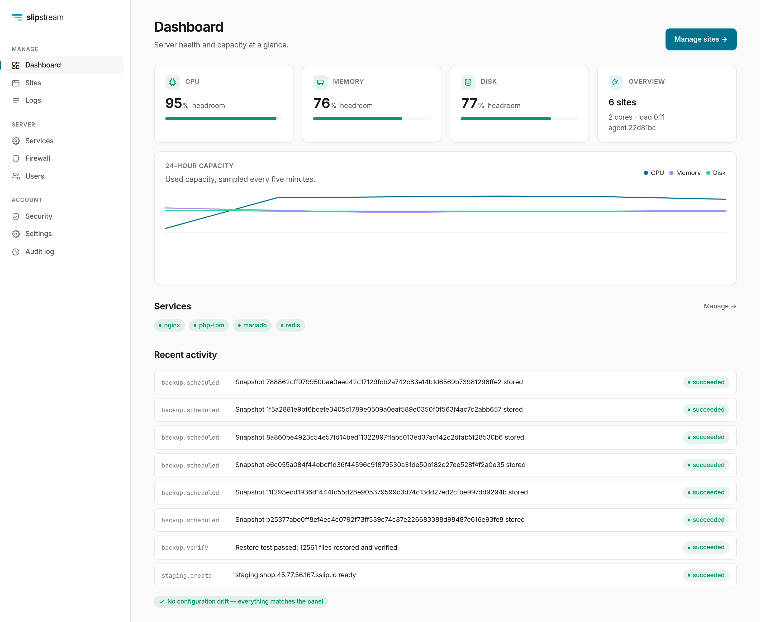
Task: Select the php-fpm service pill
Action: [x=209, y=325]
